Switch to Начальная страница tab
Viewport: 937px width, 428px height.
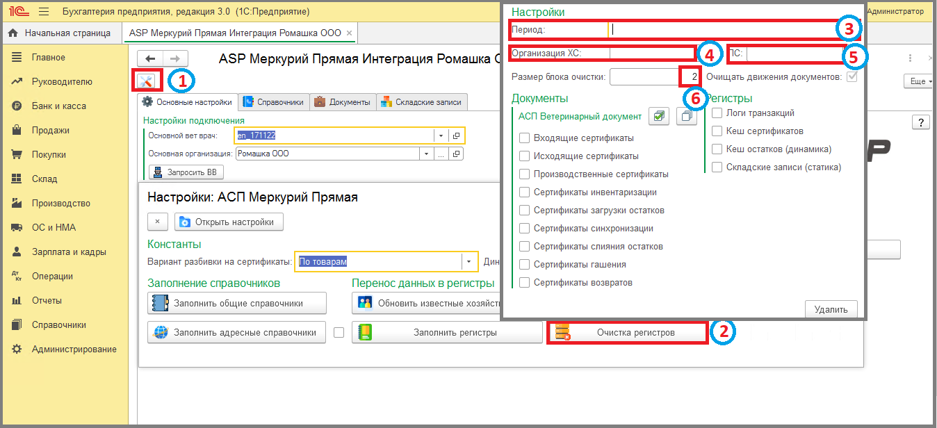[60, 33]
